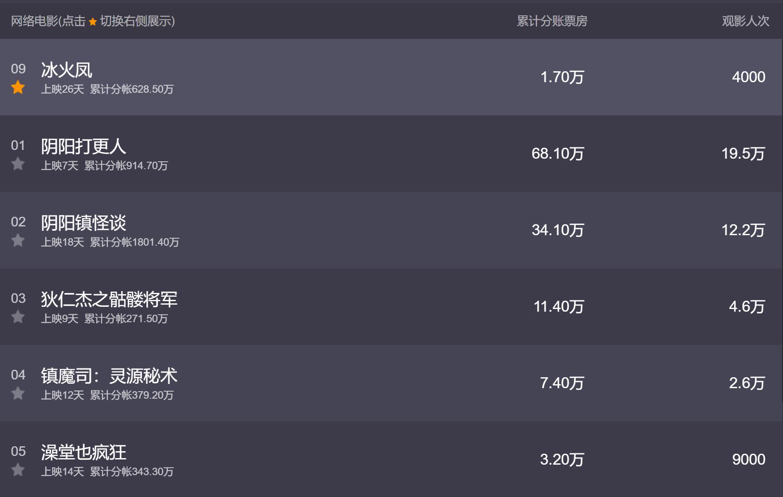
Task: Open 镇魔司：灵源秘术 movie details
Action: [x=109, y=376]
